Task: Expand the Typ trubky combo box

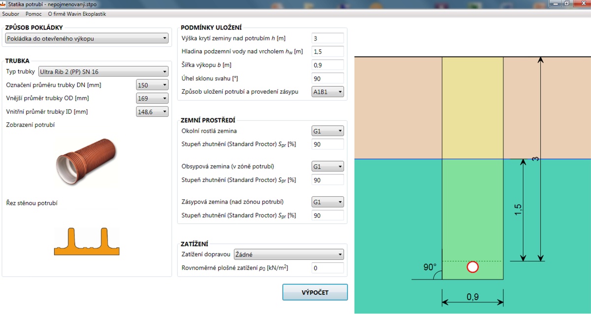Action: [103, 72]
